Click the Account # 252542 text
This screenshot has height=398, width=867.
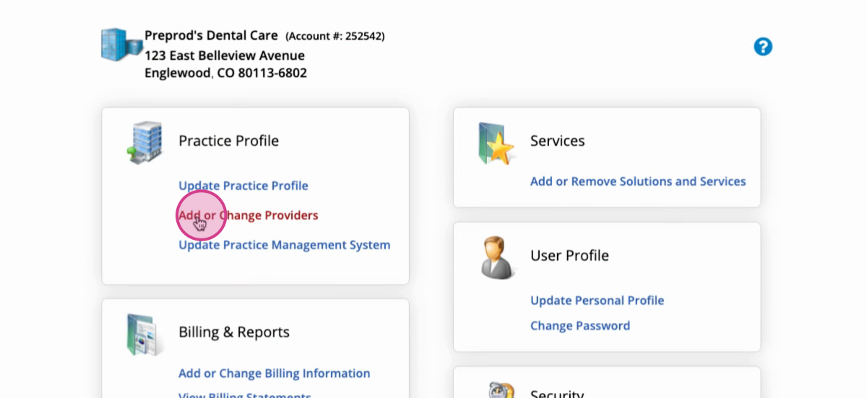(335, 36)
